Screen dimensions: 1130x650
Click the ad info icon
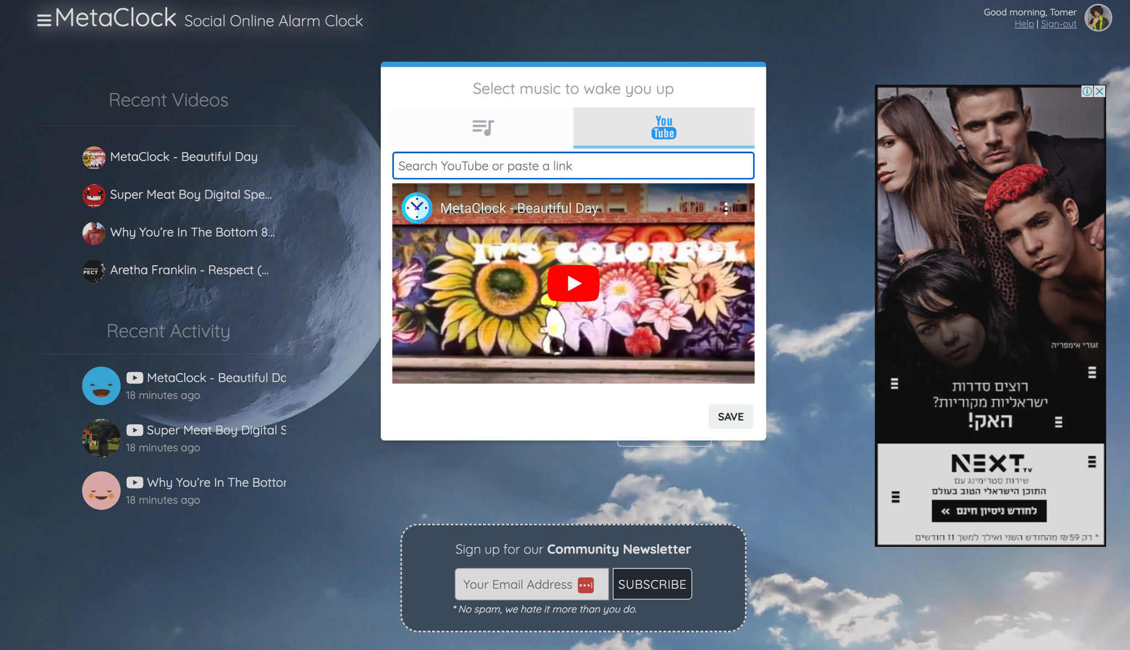[1087, 92]
